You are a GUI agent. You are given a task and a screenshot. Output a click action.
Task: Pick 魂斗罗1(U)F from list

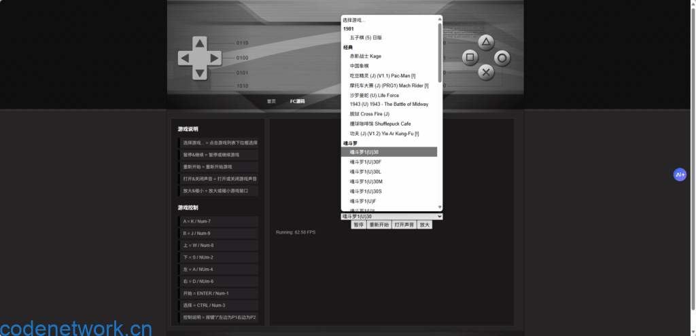click(x=389, y=201)
